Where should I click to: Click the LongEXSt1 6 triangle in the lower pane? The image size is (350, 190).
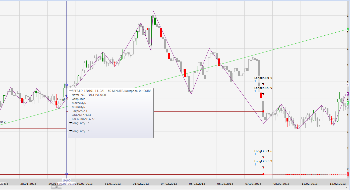(x=263, y=157)
